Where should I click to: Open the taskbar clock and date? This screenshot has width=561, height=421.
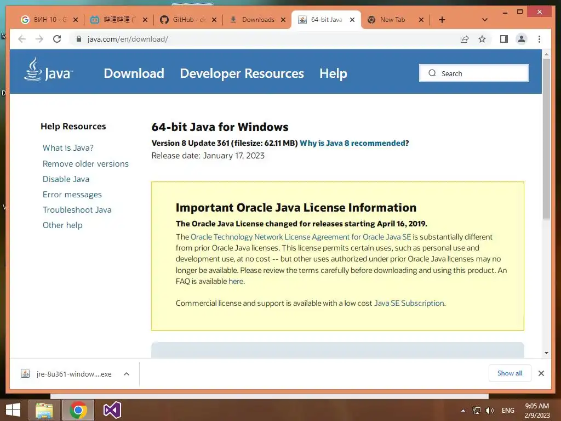point(537,411)
